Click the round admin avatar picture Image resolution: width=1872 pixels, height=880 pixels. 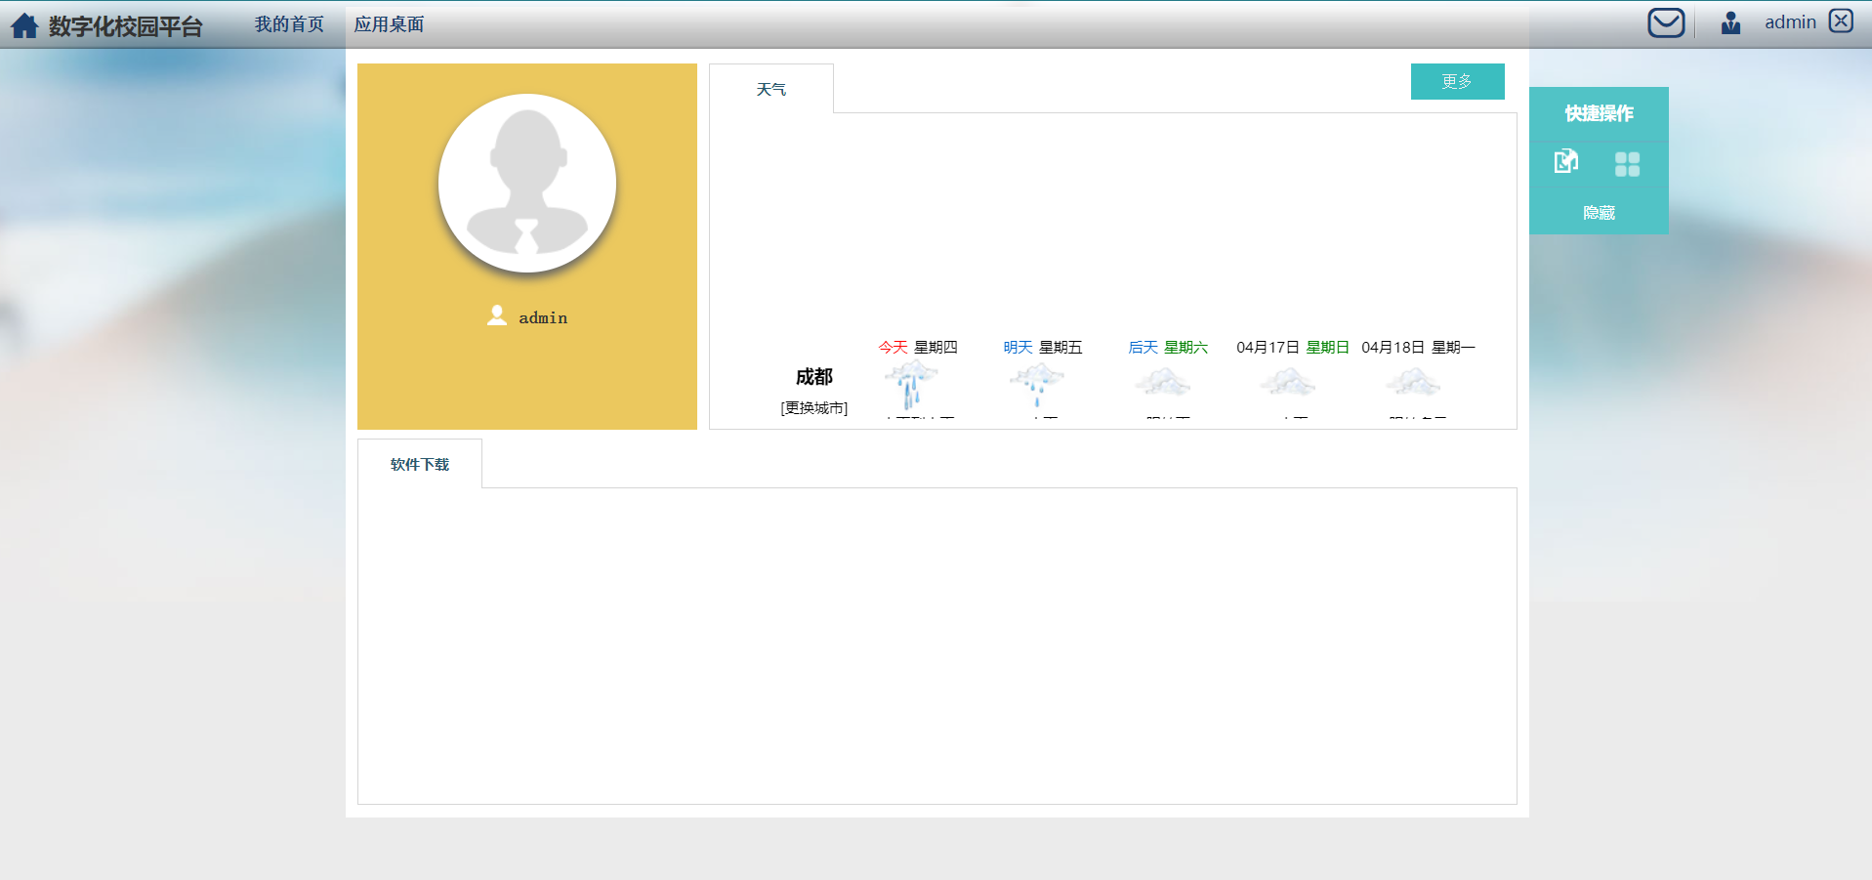pyautogui.click(x=527, y=184)
